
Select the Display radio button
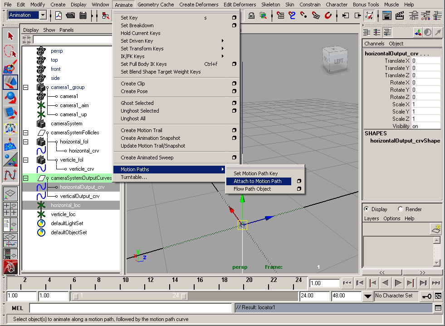tap(367, 209)
